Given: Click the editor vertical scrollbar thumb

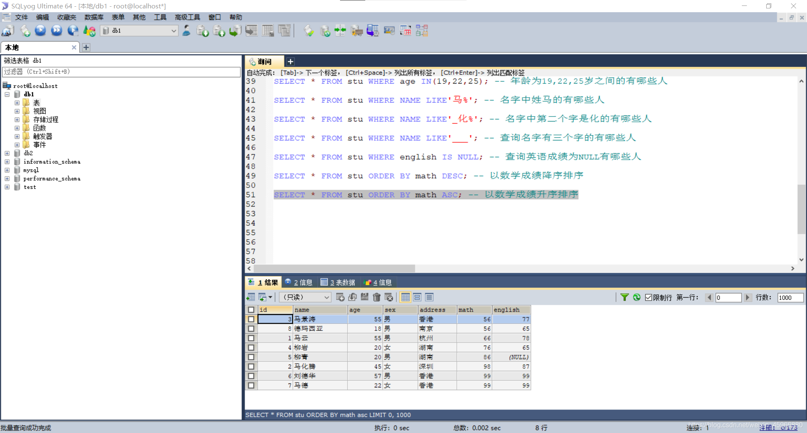Looking at the screenshot, I should pyautogui.click(x=802, y=209).
